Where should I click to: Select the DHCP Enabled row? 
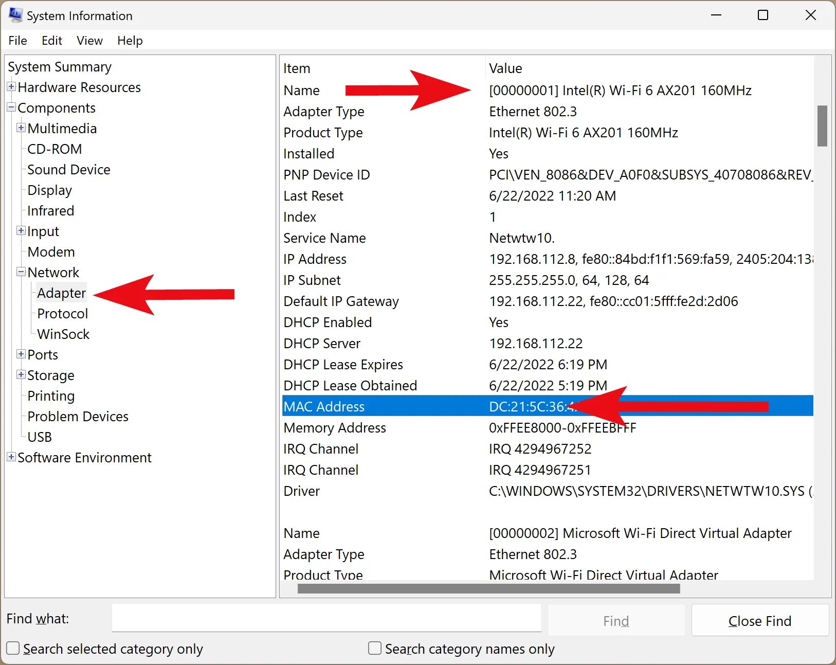click(548, 322)
